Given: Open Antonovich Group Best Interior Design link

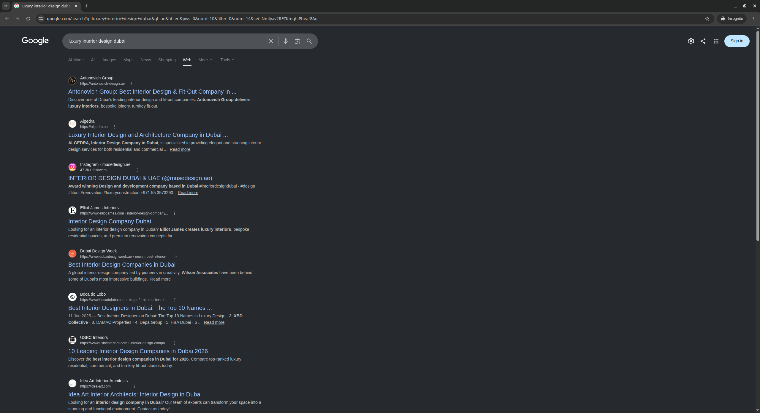Looking at the screenshot, I should (152, 92).
